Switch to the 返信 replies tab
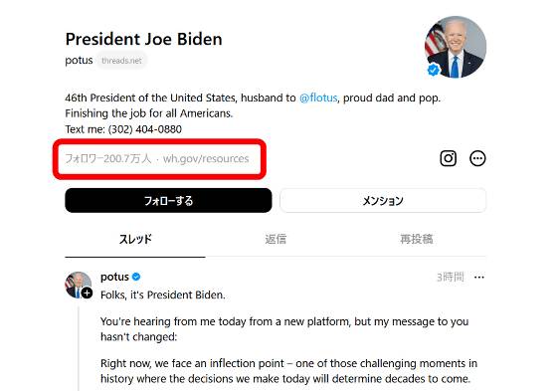 pos(276,239)
